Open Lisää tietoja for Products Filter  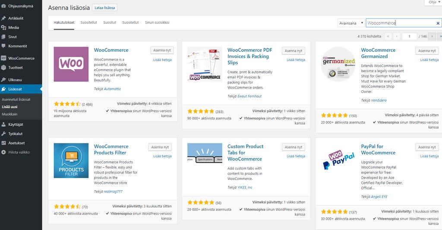click(x=162, y=156)
